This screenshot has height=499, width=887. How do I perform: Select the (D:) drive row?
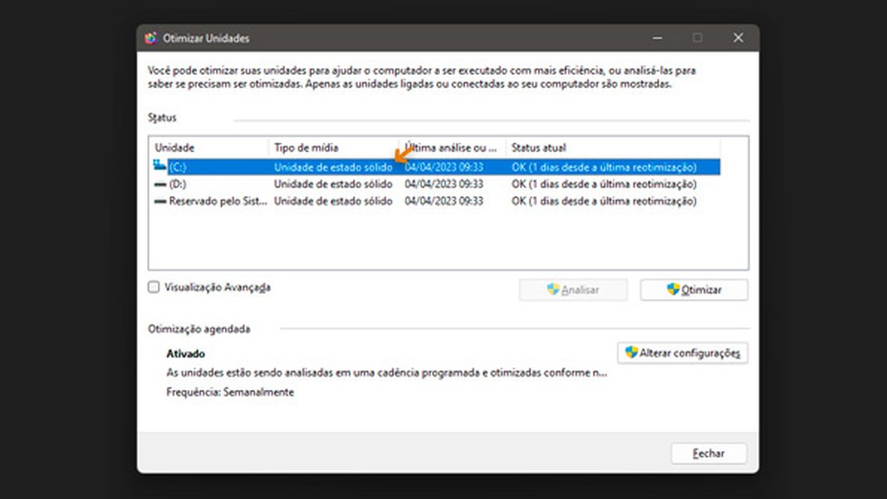[x=435, y=185]
